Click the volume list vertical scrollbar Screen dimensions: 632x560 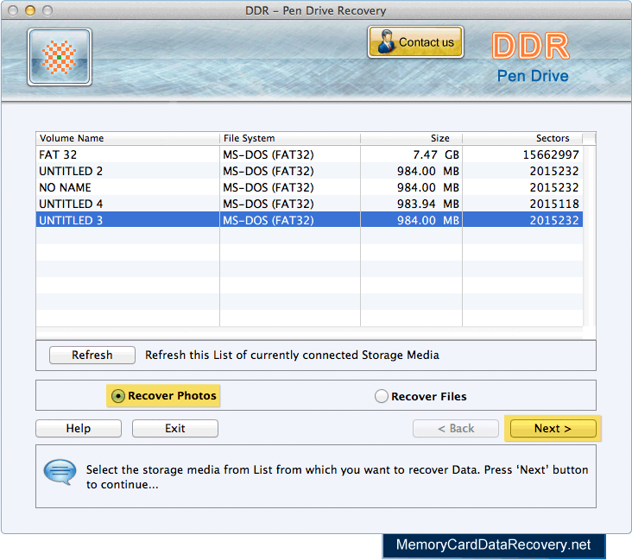click(590, 236)
